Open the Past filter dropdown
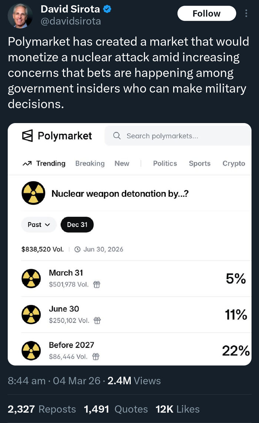The width and height of the screenshot is (259, 423). pos(38,224)
